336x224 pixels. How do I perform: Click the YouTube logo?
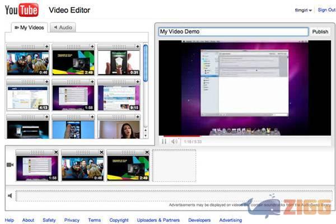click(22, 10)
